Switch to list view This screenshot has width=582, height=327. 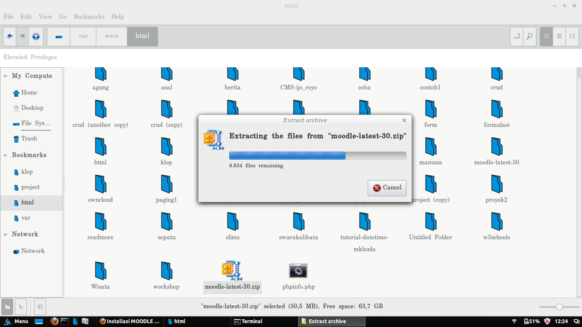559,37
